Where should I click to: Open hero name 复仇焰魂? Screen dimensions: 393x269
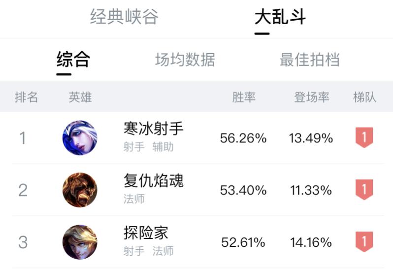point(154,181)
